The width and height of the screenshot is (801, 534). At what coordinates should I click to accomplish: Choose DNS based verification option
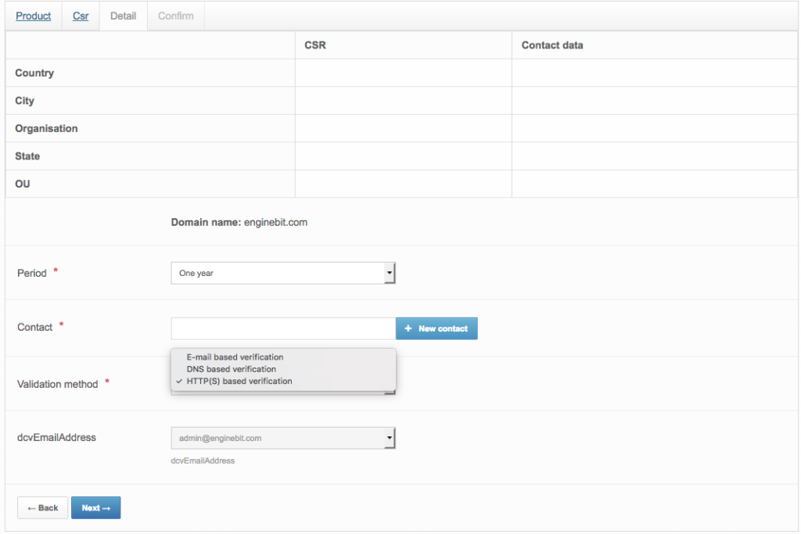pyautogui.click(x=232, y=369)
